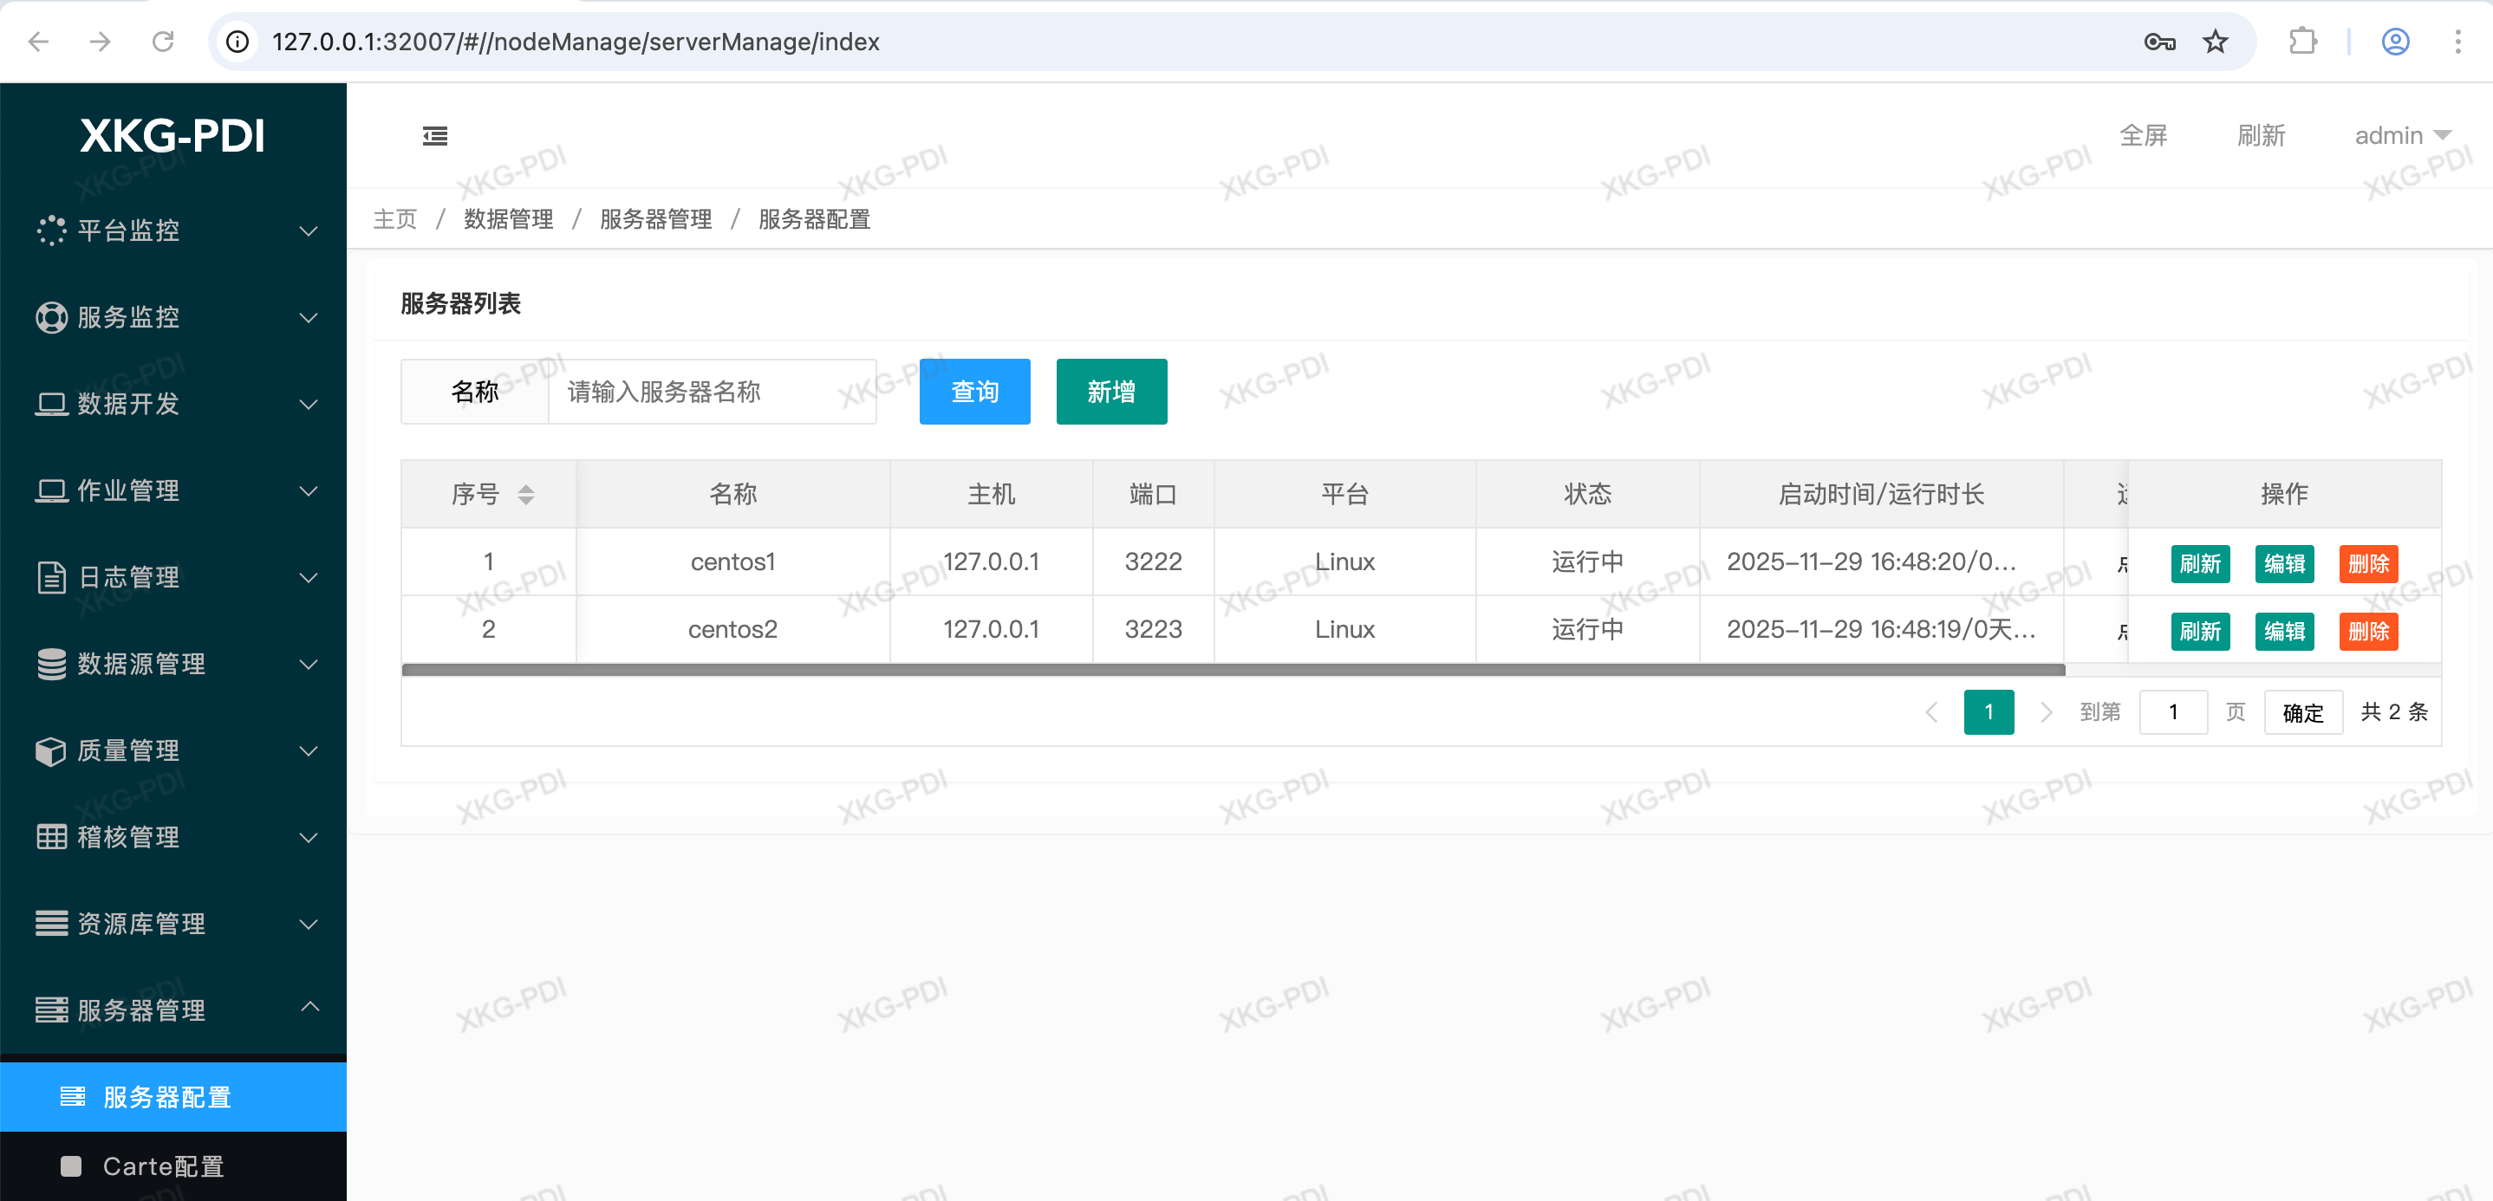Click the 服务监控 lifebuoy icon
Image resolution: width=2493 pixels, height=1201 pixels.
point(51,317)
